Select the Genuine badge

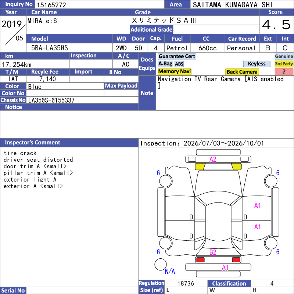click(x=284, y=56)
